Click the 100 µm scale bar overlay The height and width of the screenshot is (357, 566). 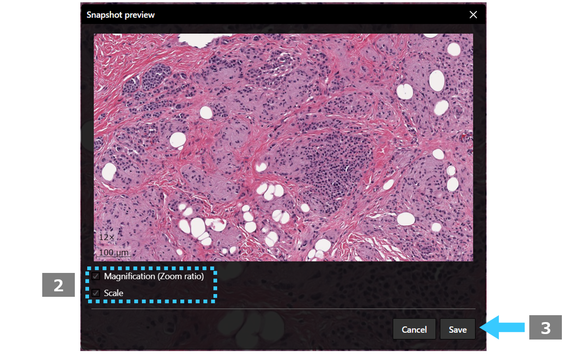pos(114,252)
